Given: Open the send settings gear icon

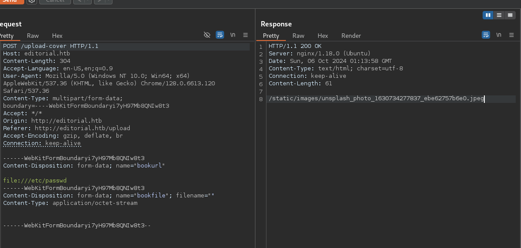Looking at the screenshot, I should coord(32,1).
